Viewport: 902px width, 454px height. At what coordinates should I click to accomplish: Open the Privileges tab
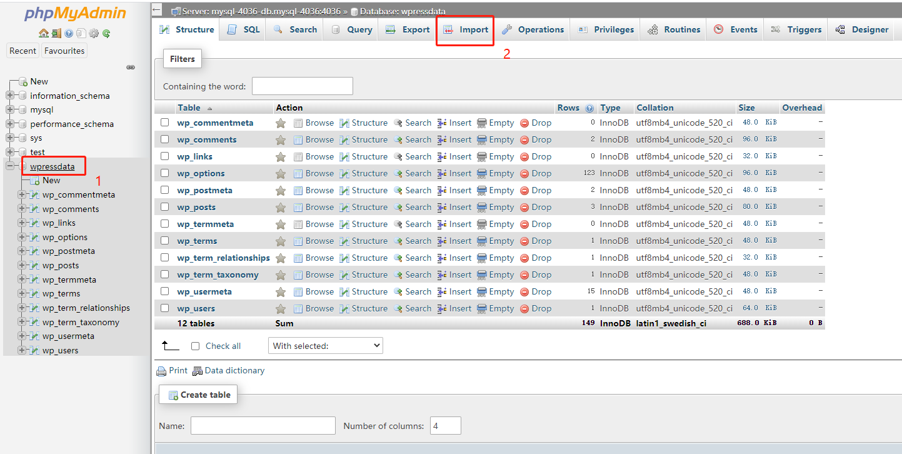tap(604, 29)
